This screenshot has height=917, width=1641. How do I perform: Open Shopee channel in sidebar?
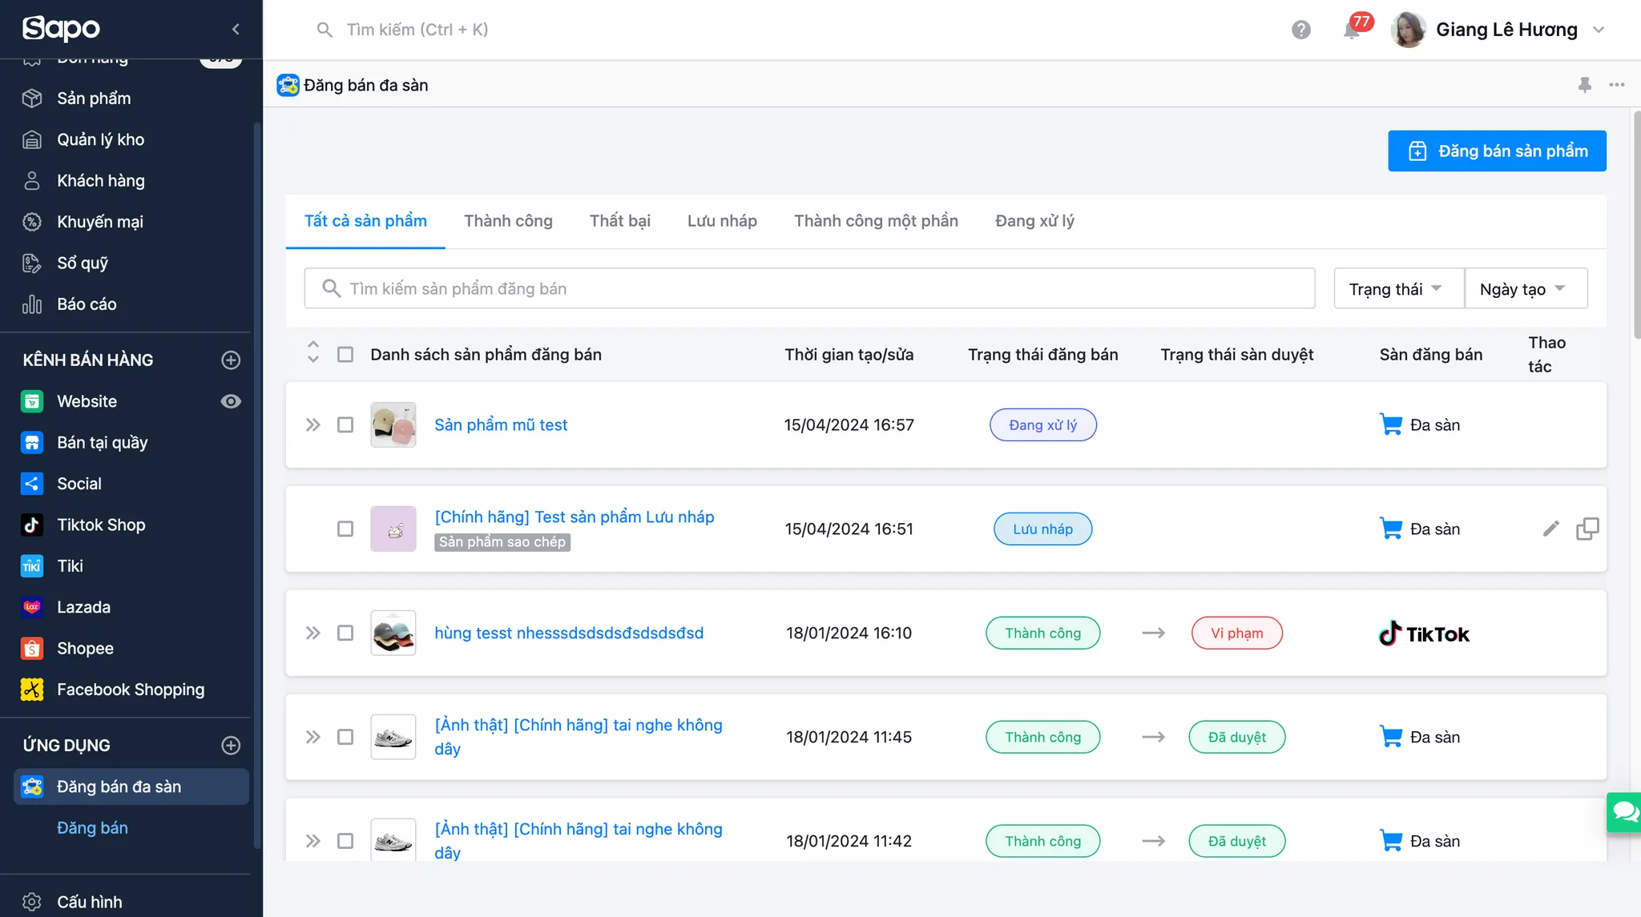point(85,648)
